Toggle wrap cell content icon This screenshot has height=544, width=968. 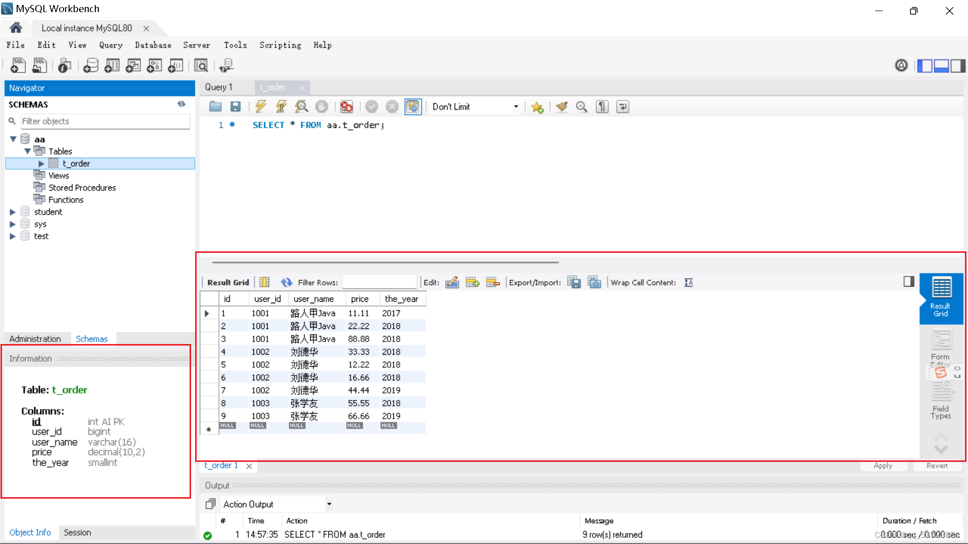coord(689,283)
